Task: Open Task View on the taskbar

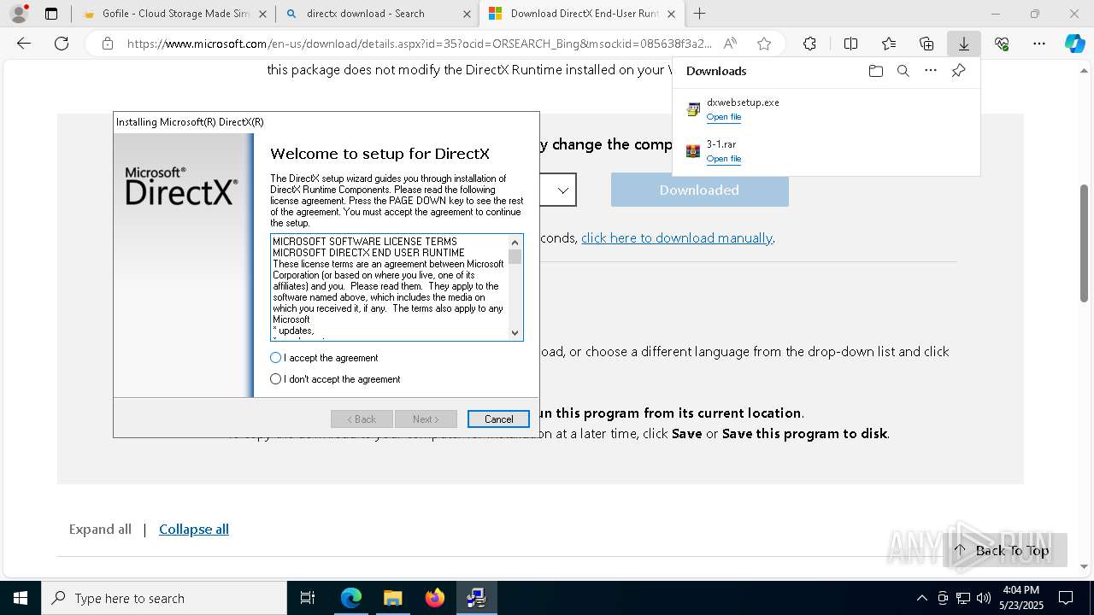Action: tap(308, 598)
